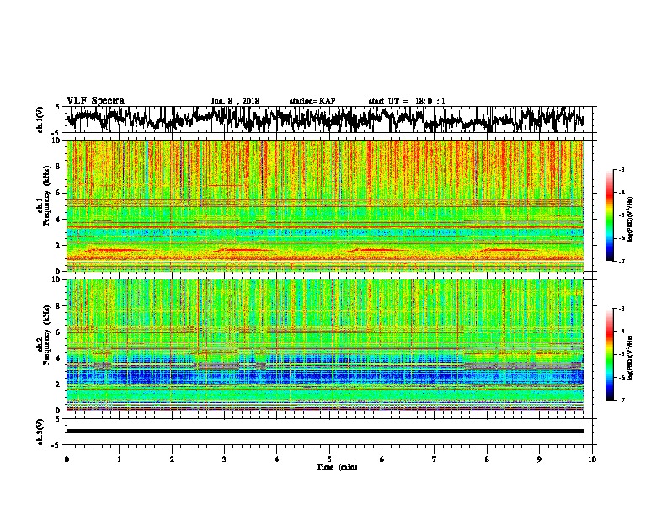Click the ch.1(V) axis label at top

pos(40,119)
